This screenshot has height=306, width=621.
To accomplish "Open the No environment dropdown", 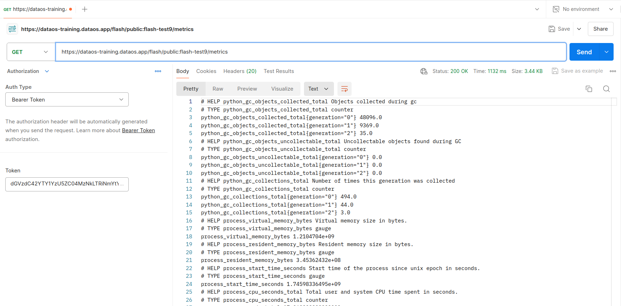I will (x=611, y=9).
